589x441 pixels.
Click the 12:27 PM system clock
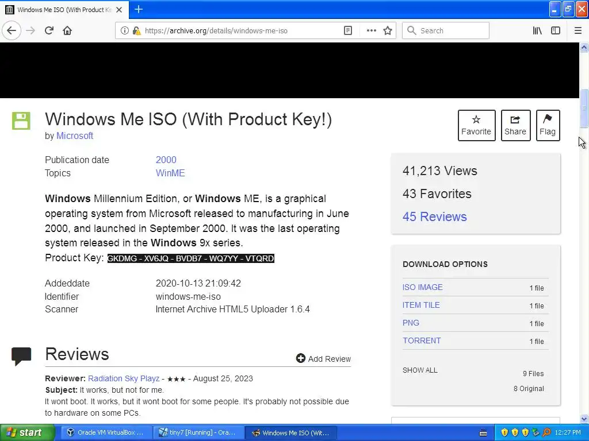click(x=567, y=432)
